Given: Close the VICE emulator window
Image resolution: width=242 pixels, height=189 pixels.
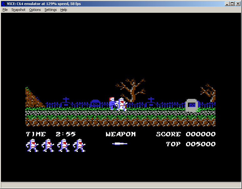Looking at the screenshot, I should [238, 4].
